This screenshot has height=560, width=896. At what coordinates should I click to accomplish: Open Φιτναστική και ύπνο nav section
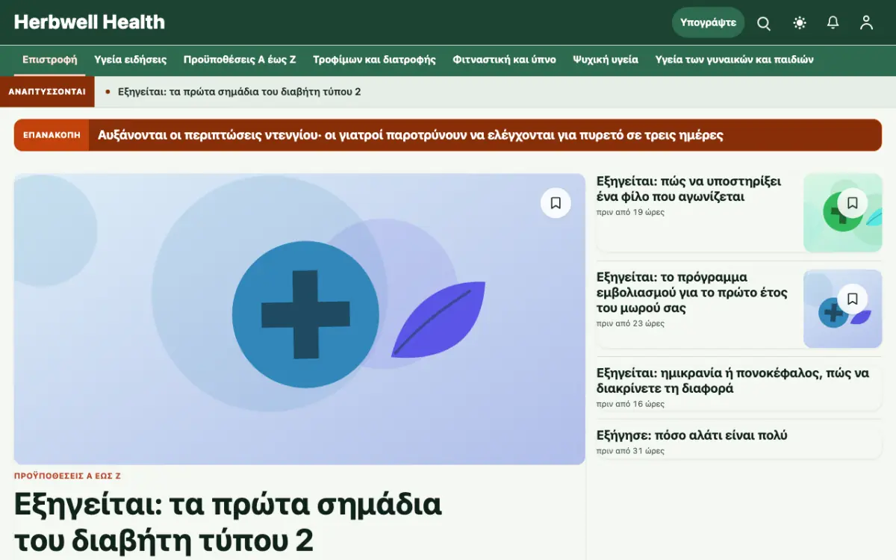(504, 60)
